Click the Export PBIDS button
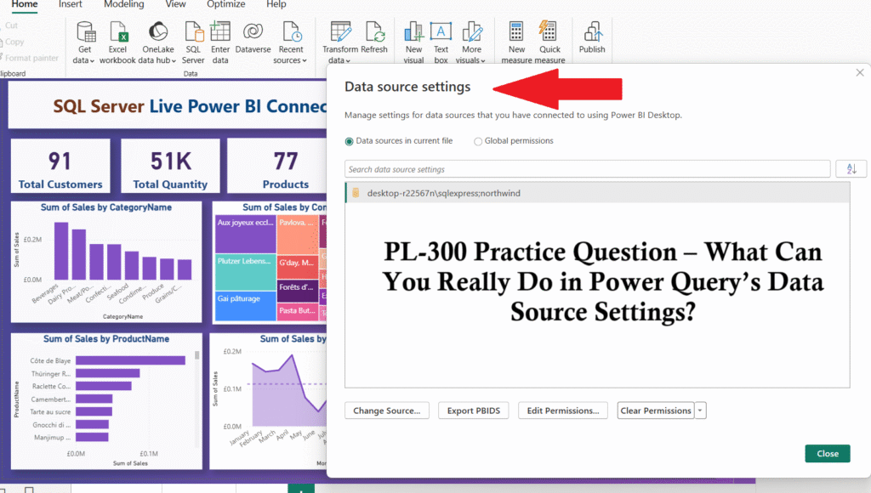 pyautogui.click(x=473, y=410)
